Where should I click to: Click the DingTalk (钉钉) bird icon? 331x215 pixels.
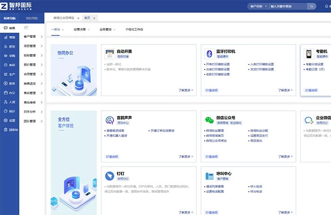pos(110,176)
